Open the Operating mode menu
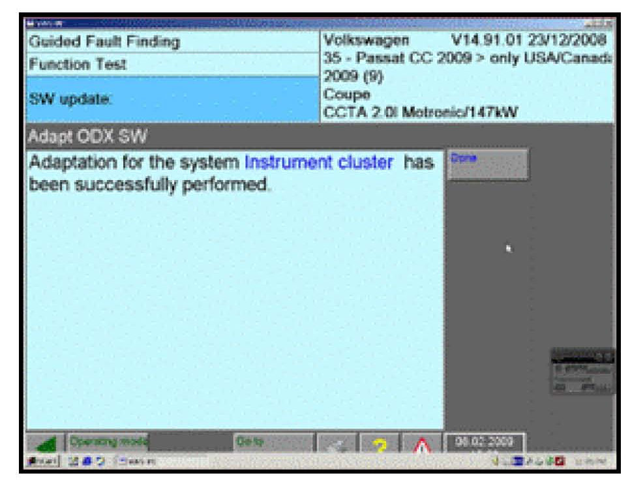Screen dimensions: 630x484 [x=108, y=442]
